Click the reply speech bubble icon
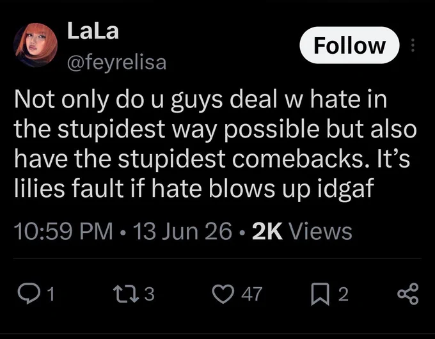This screenshot has width=435, height=339. point(29,294)
